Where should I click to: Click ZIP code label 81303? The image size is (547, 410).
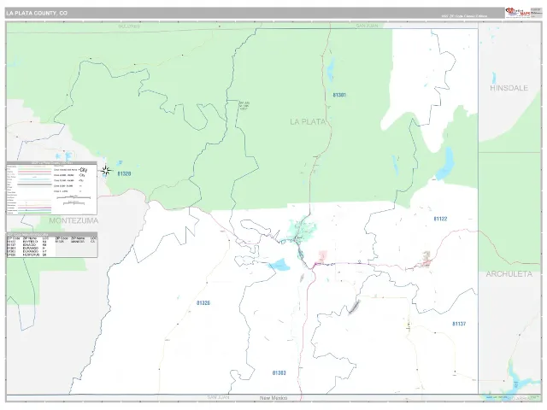point(279,373)
